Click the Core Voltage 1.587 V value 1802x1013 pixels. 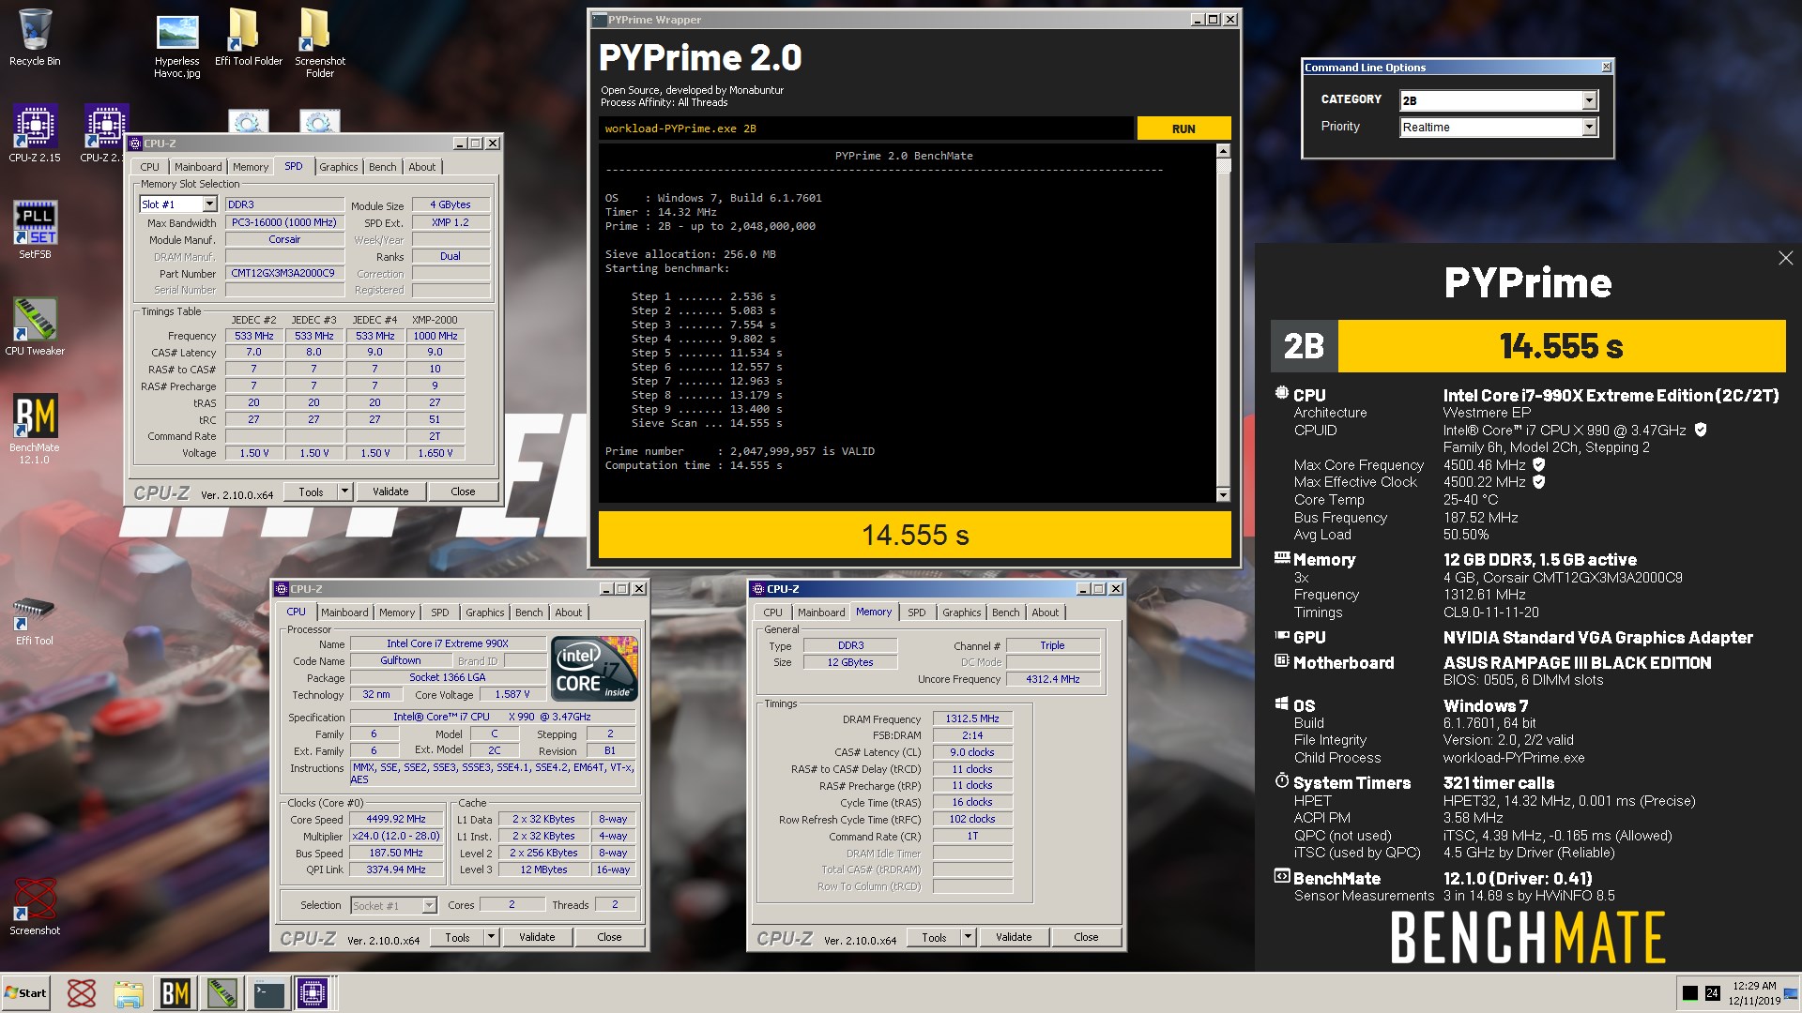(512, 694)
